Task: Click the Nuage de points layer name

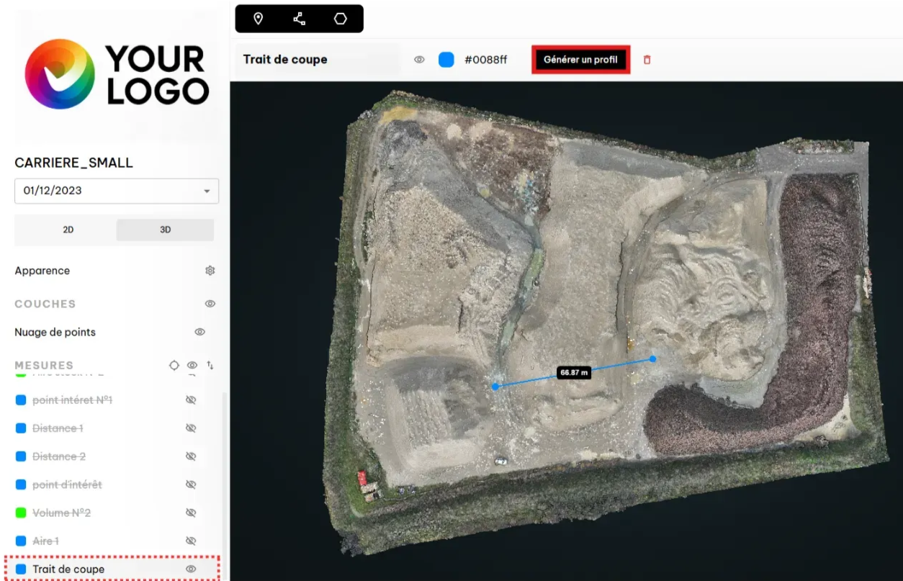Action: click(x=55, y=332)
